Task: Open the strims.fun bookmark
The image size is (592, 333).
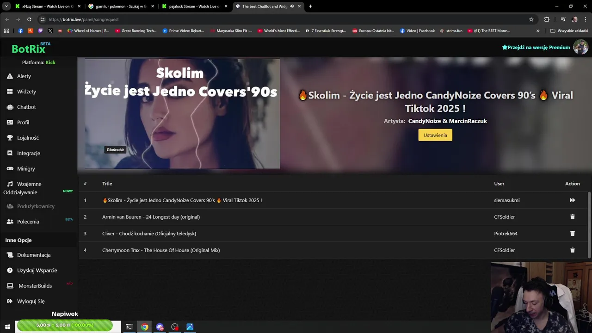Action: pos(451,31)
